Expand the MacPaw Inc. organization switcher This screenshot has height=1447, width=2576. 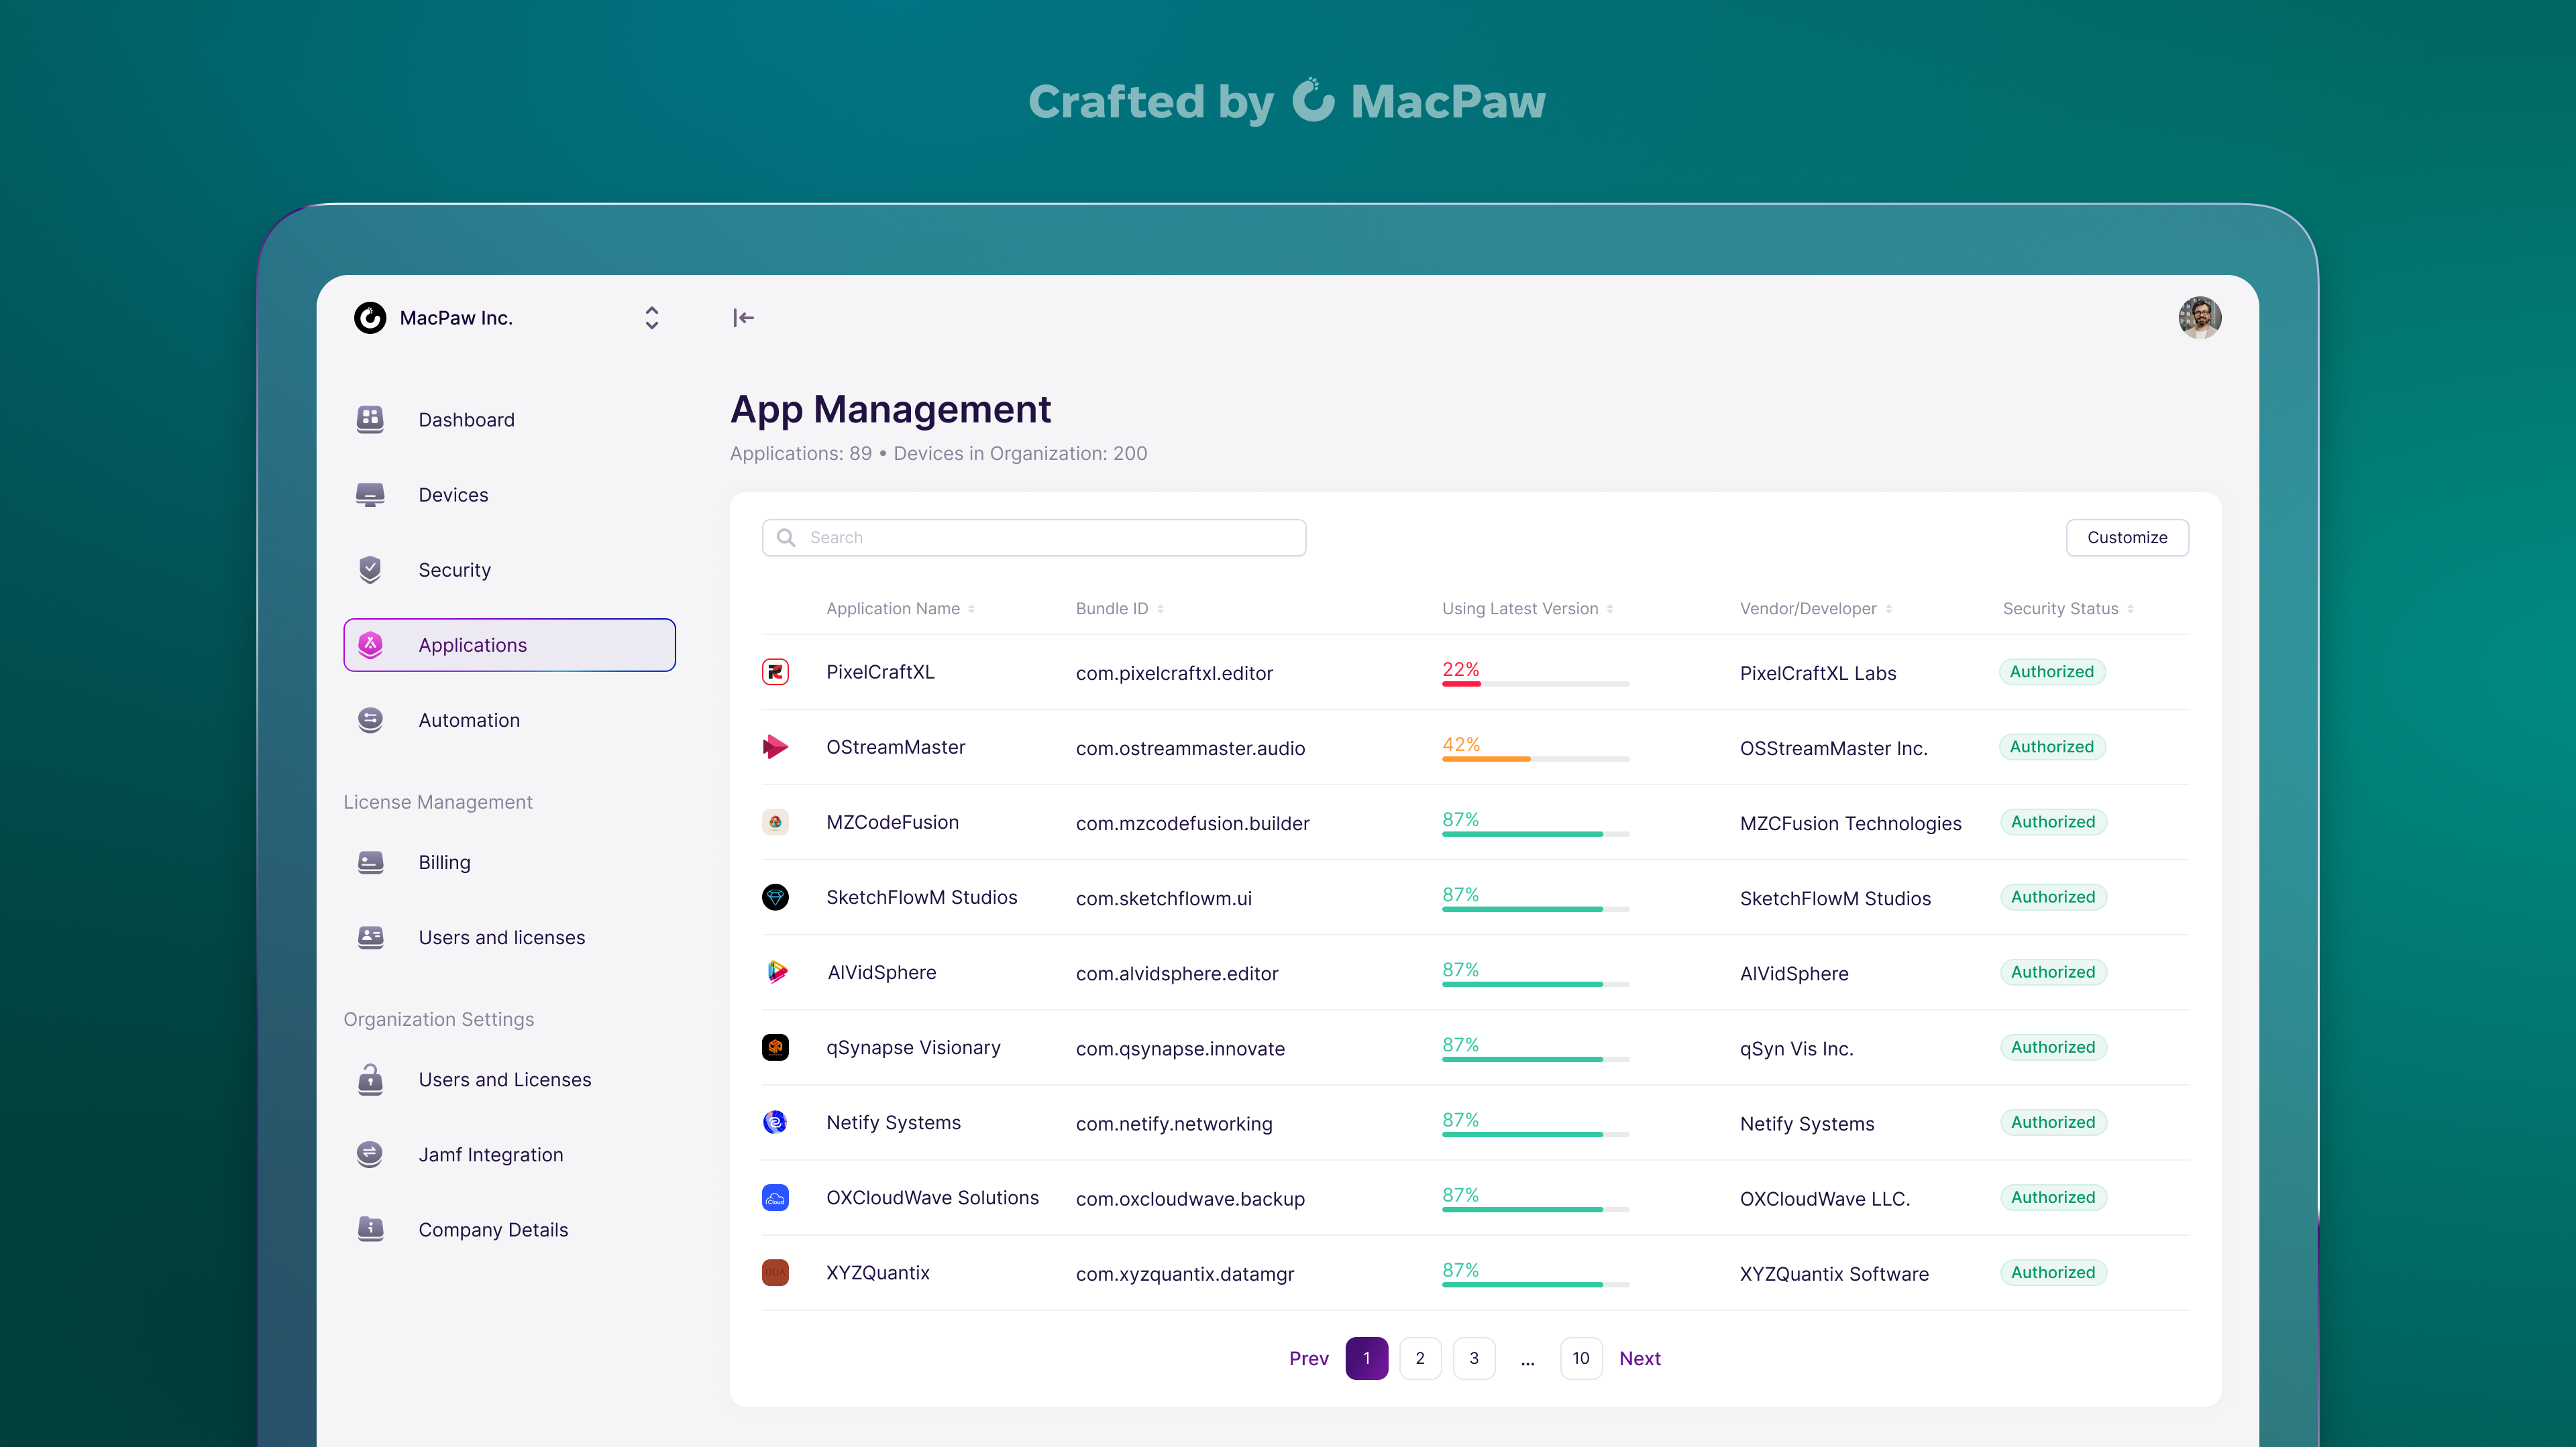point(651,318)
